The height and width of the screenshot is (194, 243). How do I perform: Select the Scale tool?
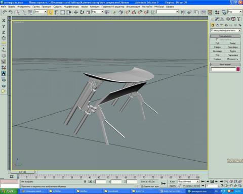(88, 12)
